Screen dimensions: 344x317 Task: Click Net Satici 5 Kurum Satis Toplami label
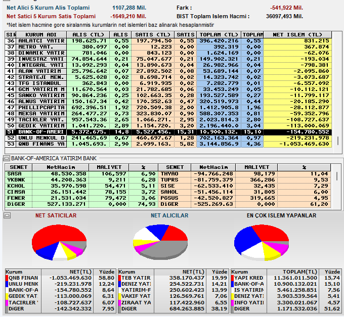pos(51,17)
